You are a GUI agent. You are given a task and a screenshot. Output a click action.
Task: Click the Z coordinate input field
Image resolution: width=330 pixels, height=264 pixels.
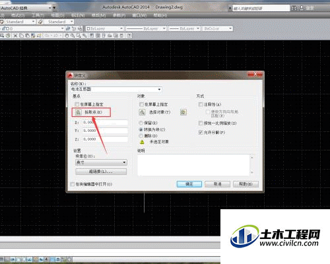pyautogui.click(x=105, y=139)
